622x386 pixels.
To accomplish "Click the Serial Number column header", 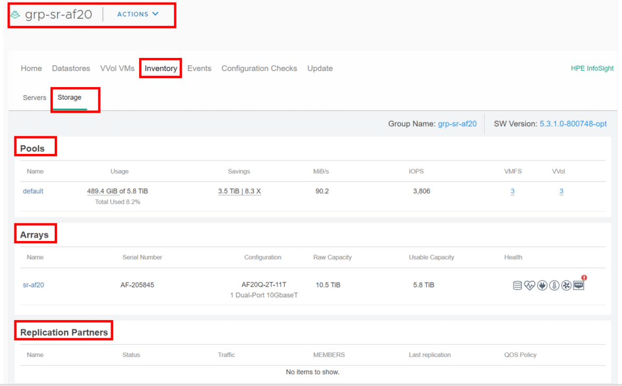I will tap(142, 257).
